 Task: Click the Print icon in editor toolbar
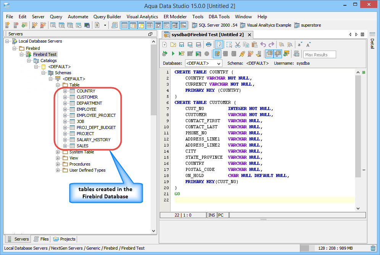pos(208,45)
